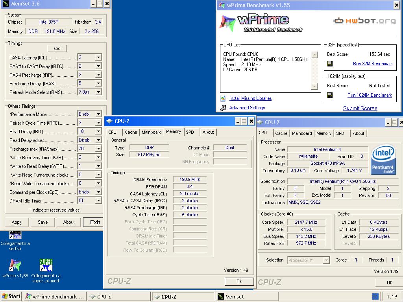Click the Core Speed value 2147.7 MHz
The height and width of the screenshot is (302, 403).
(306, 223)
